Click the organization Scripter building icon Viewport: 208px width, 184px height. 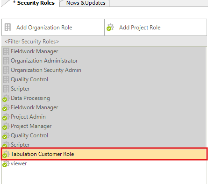tap(6, 89)
